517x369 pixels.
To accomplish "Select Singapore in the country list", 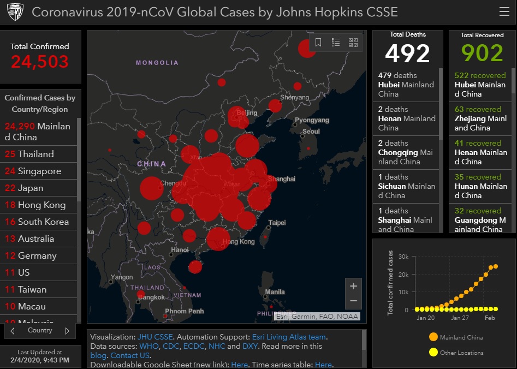I will click(38, 171).
